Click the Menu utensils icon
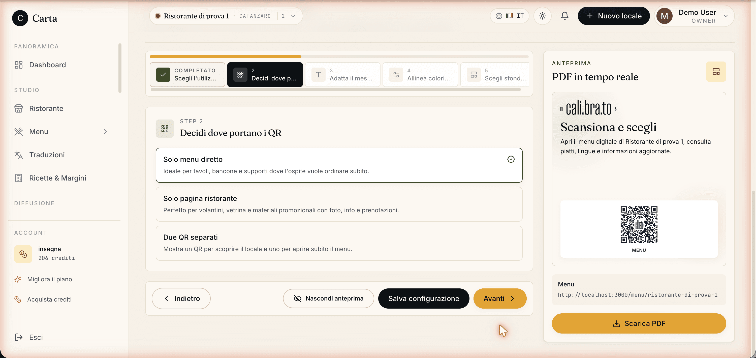The height and width of the screenshot is (358, 756). [18, 132]
